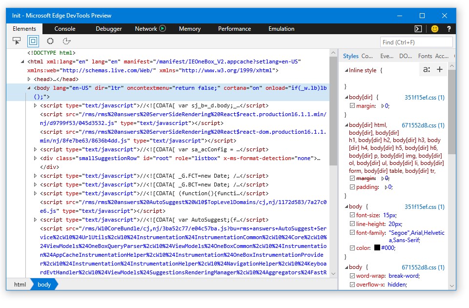
Task: Select the <!DOCTYPE html> line
Action: 51,53
